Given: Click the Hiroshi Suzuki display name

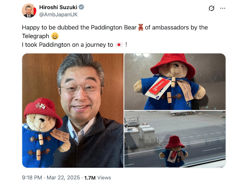Looking at the screenshot, I should tap(58, 7).
